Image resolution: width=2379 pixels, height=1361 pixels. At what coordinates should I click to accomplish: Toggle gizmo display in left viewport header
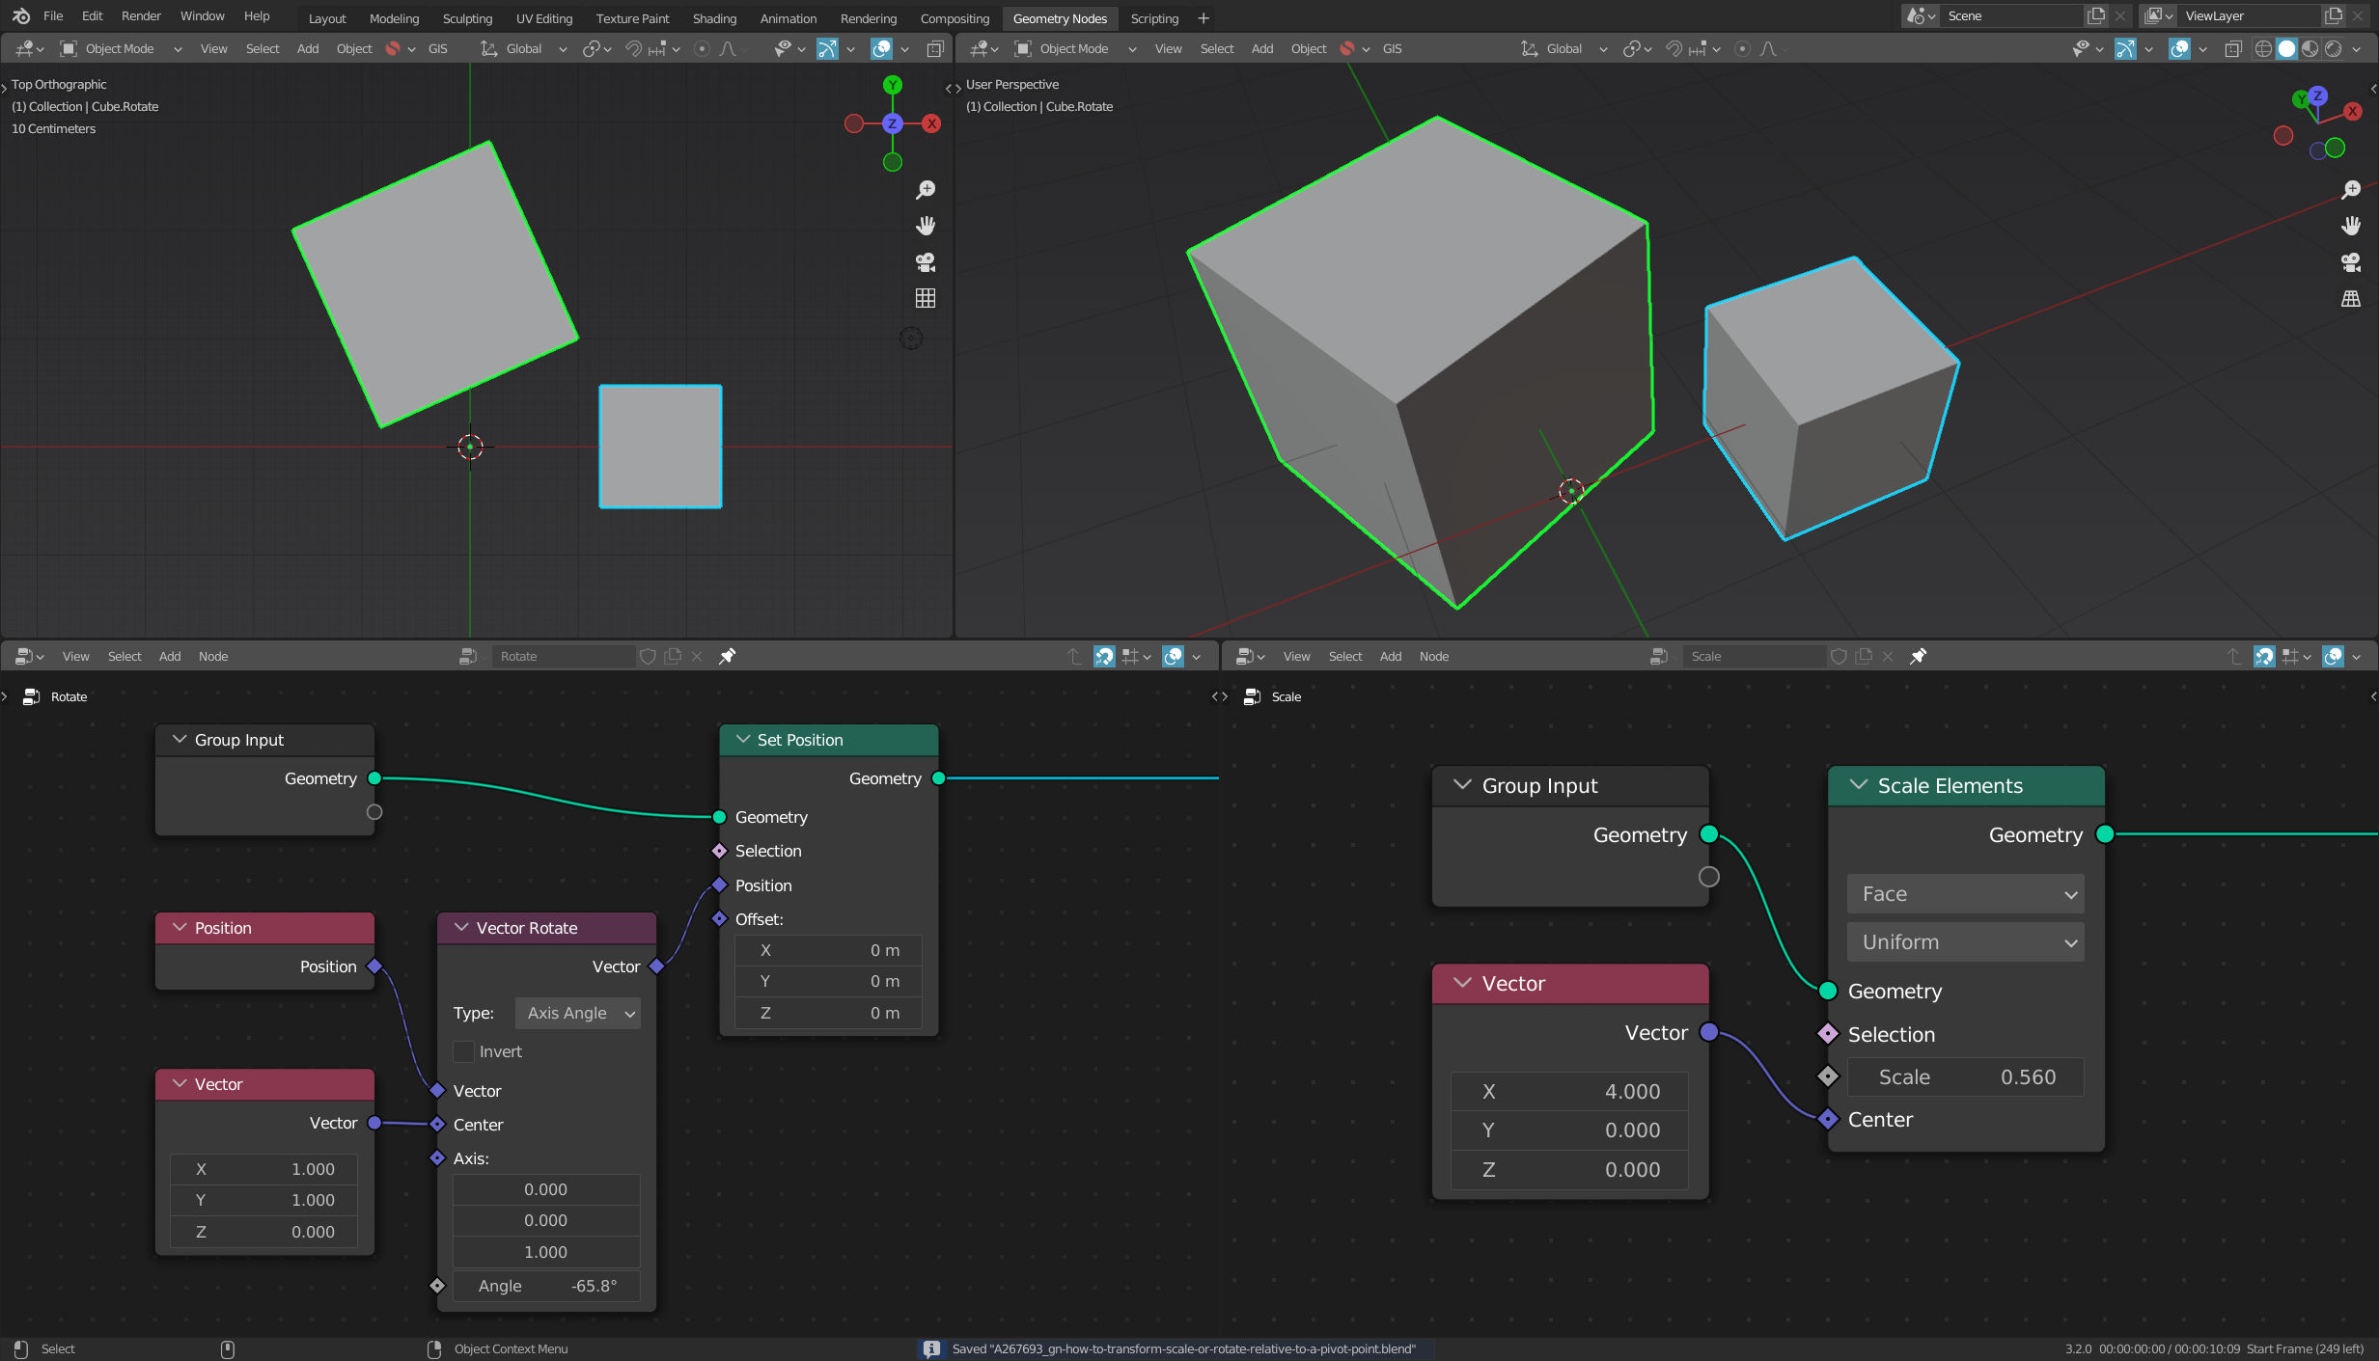click(x=827, y=49)
